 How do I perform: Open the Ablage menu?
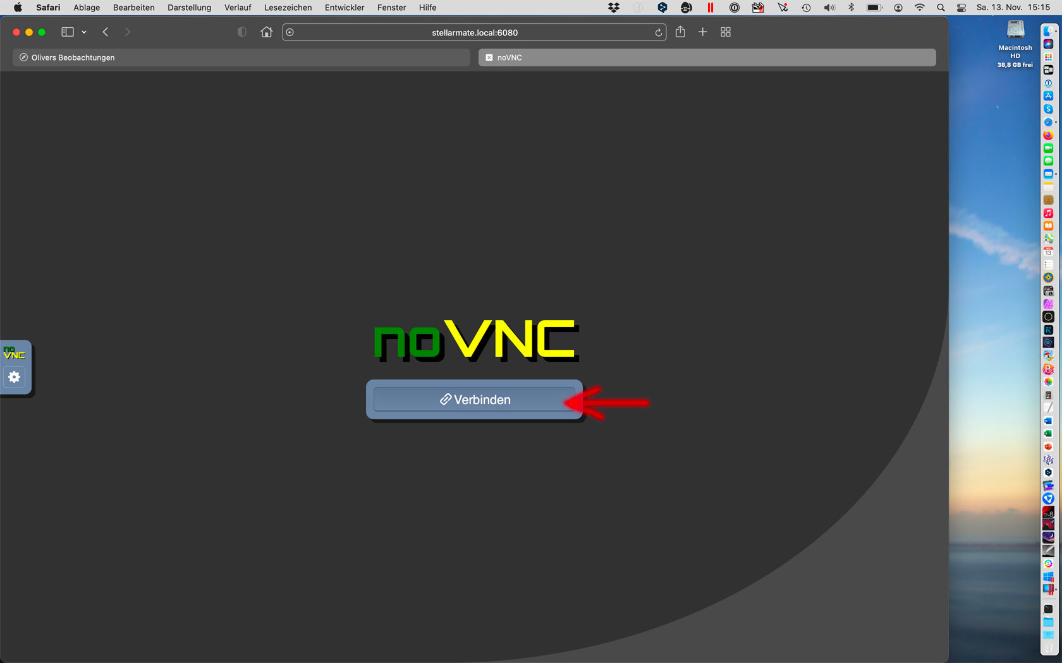(x=87, y=8)
